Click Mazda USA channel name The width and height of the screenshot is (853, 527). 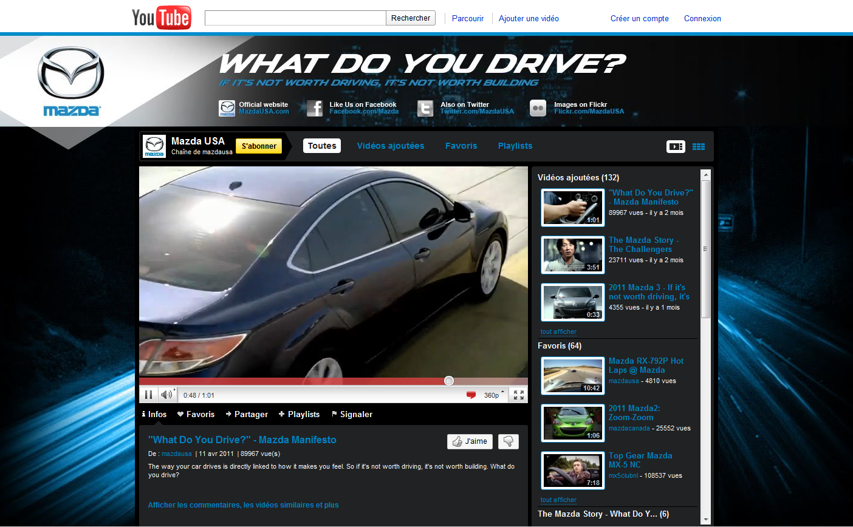[198, 141]
